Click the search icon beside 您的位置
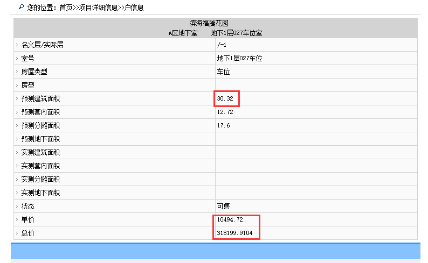The height and width of the screenshot is (263, 428). pyautogui.click(x=21, y=7)
